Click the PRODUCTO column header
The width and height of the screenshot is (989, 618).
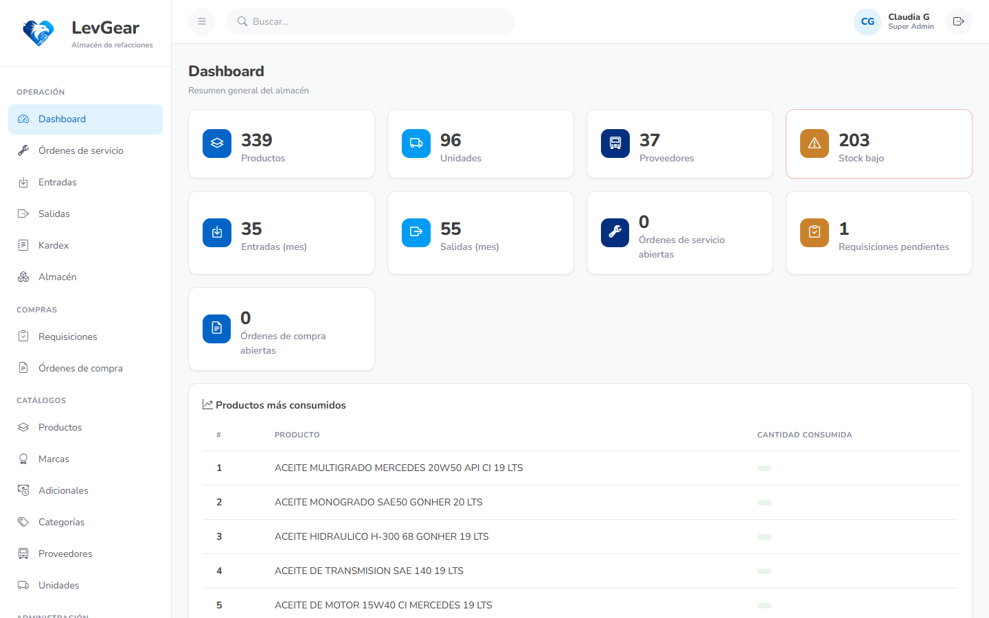[x=297, y=435]
